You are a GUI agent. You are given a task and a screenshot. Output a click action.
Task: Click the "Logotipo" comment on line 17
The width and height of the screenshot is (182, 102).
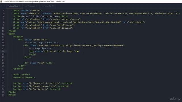(40, 48)
